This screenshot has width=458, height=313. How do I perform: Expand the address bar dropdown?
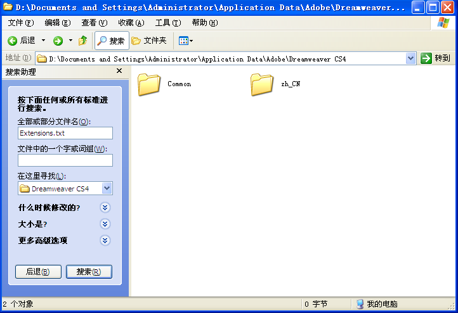(x=410, y=58)
